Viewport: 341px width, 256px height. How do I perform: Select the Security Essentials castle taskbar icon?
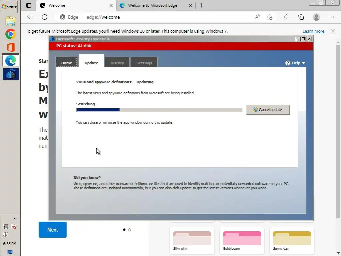pyautogui.click(x=10, y=74)
